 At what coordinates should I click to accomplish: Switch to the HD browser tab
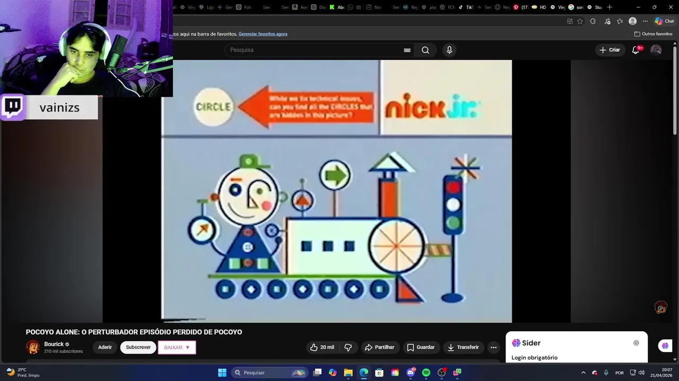tap(539, 7)
